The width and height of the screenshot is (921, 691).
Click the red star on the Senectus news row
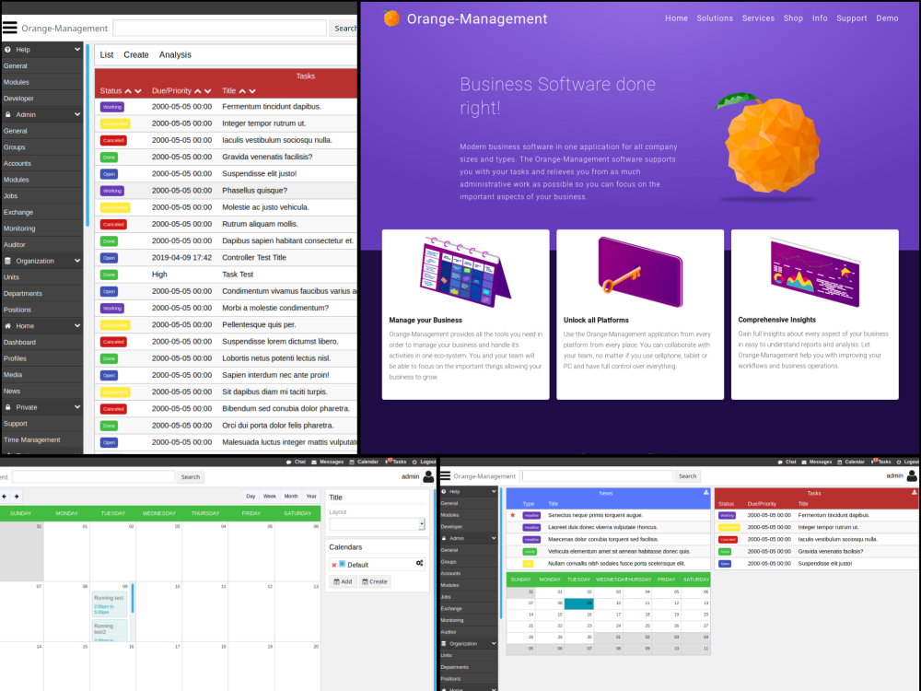pyautogui.click(x=513, y=515)
